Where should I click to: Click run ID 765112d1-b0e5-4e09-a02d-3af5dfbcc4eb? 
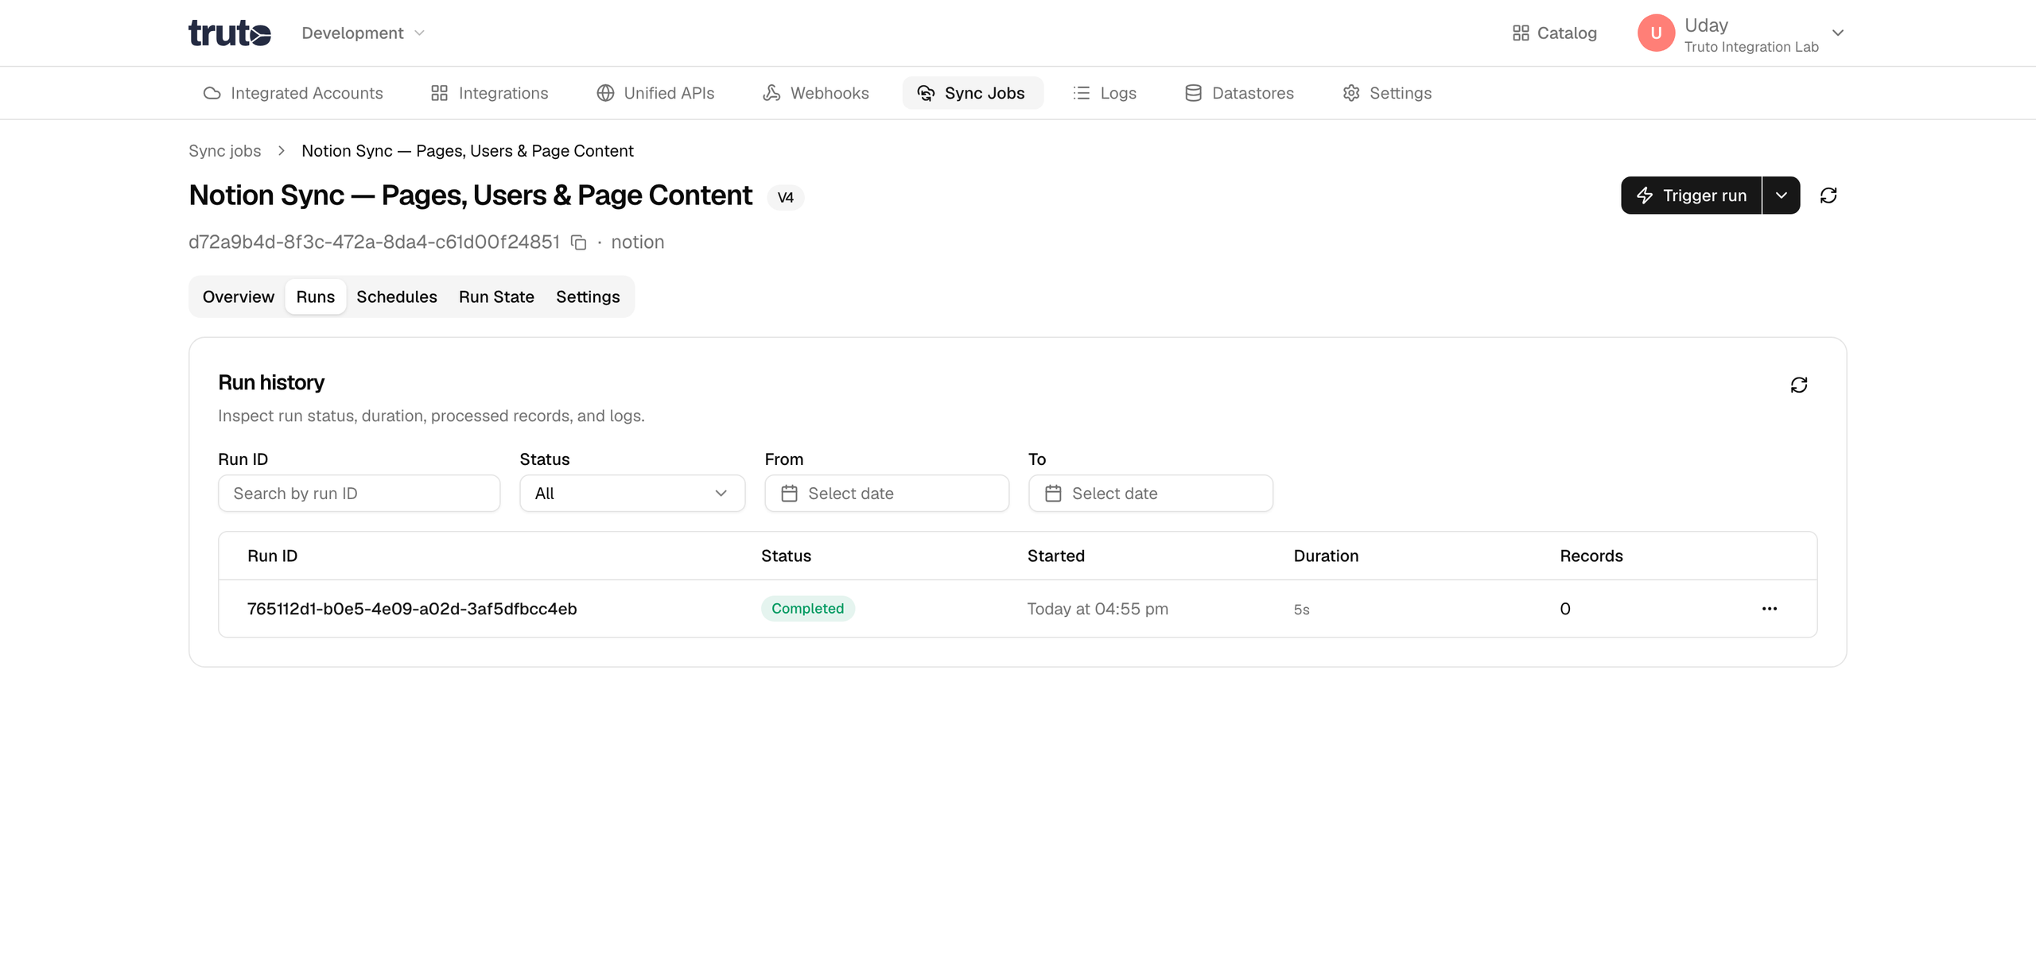[x=412, y=609]
